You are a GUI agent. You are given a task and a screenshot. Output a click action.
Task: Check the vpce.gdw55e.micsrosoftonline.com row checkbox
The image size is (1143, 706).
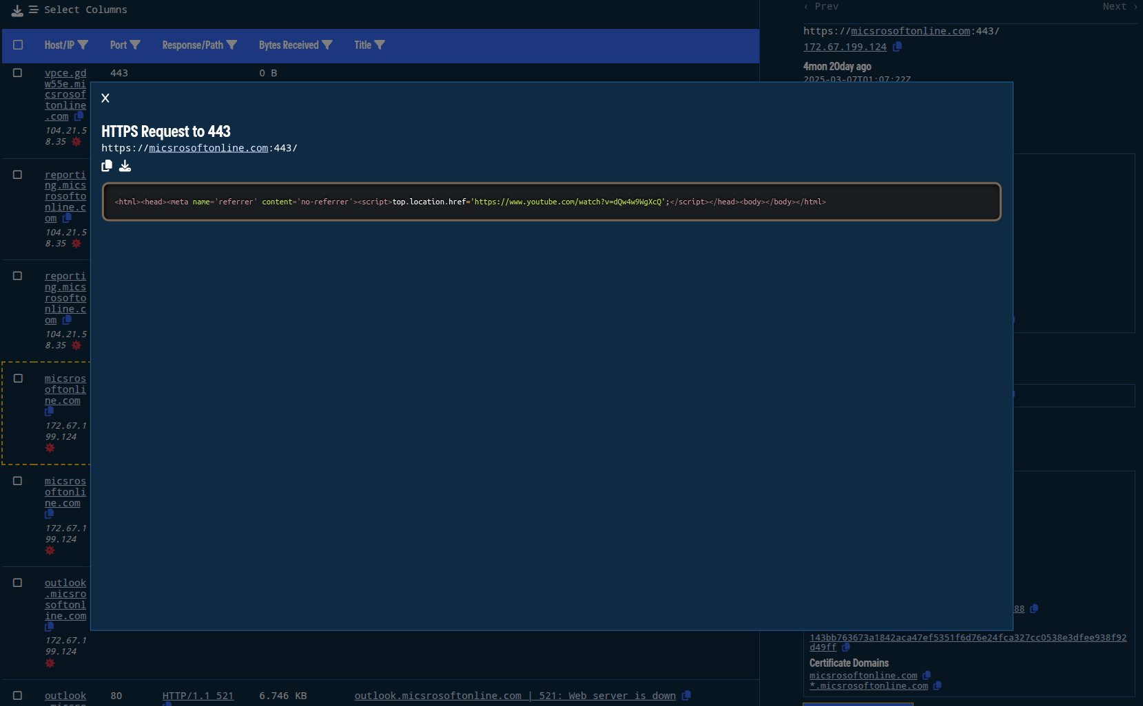coord(18,73)
